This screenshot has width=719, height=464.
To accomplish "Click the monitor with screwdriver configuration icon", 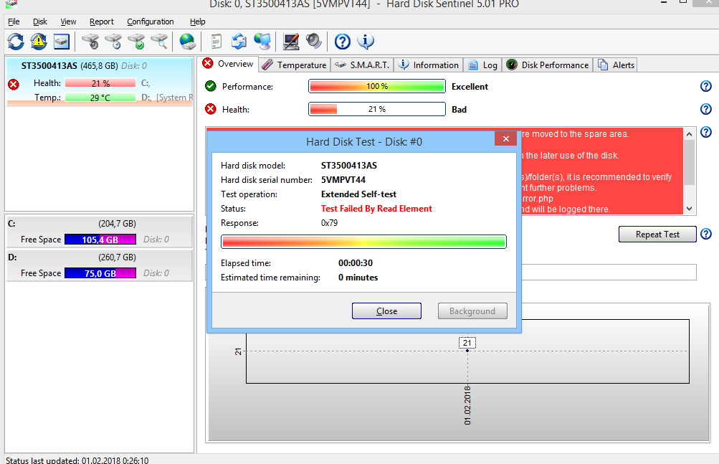I will pyautogui.click(x=291, y=42).
